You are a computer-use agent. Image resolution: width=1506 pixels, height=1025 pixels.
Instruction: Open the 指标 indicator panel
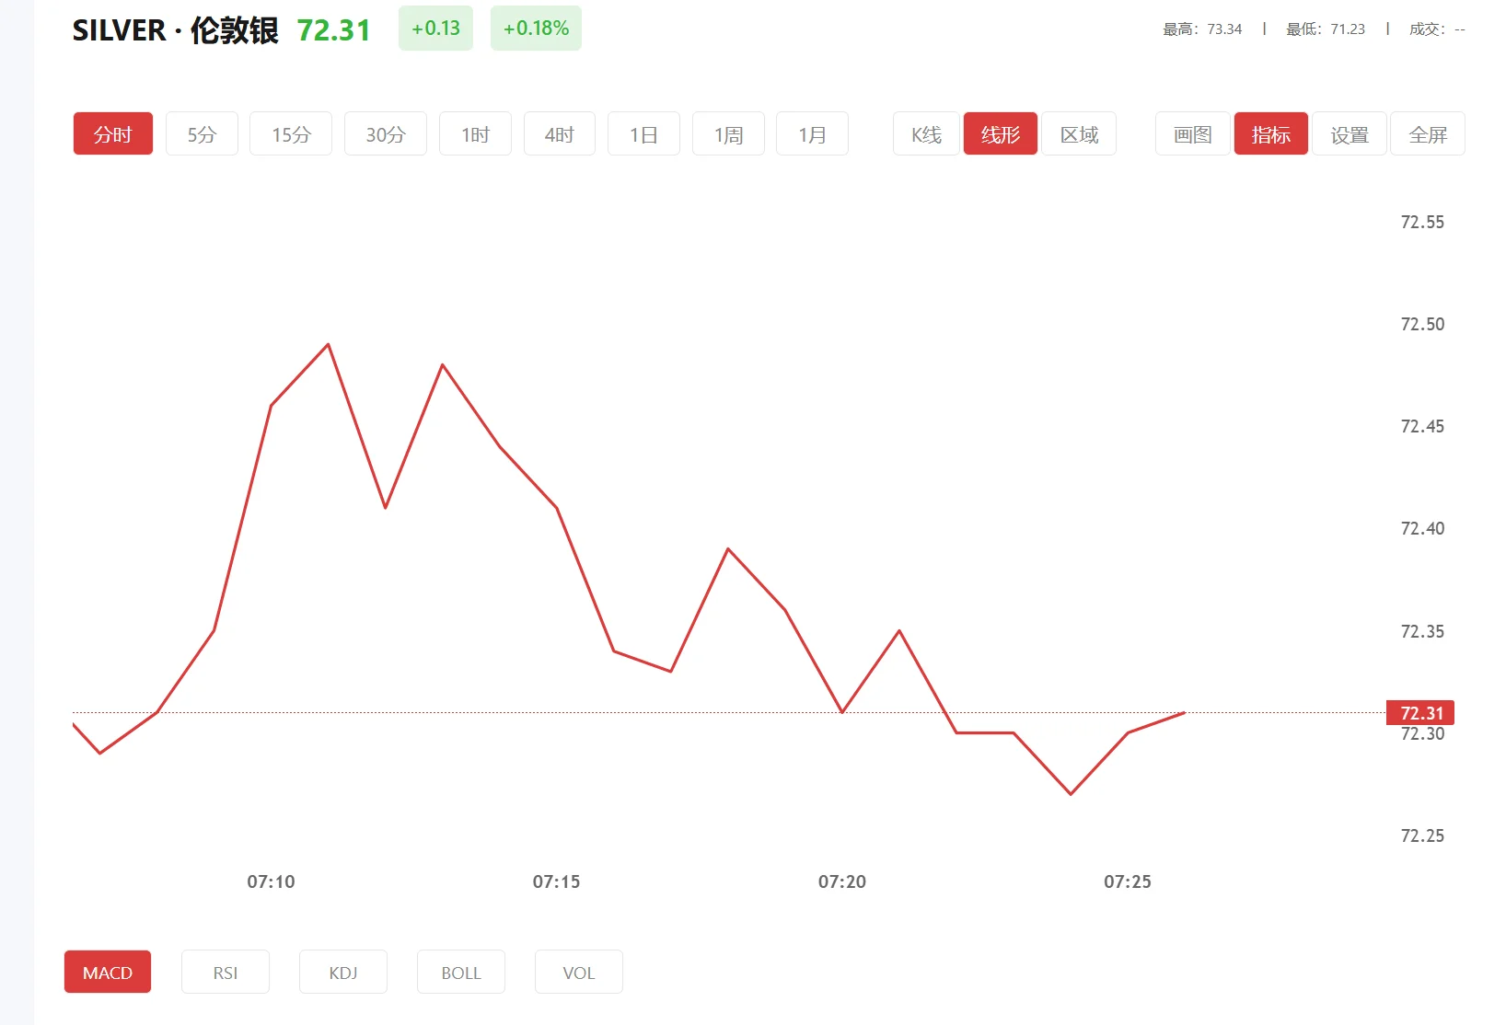[1270, 133]
